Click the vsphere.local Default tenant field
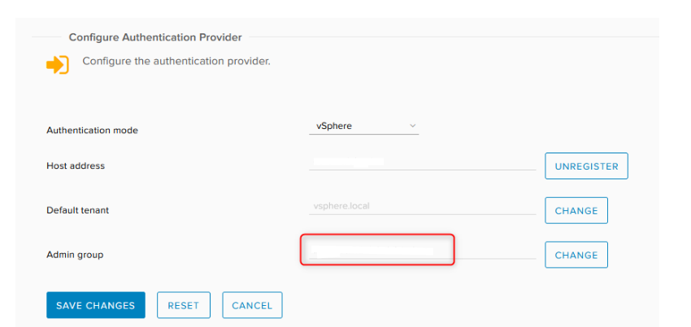This screenshot has width=691, height=327. 422,206
